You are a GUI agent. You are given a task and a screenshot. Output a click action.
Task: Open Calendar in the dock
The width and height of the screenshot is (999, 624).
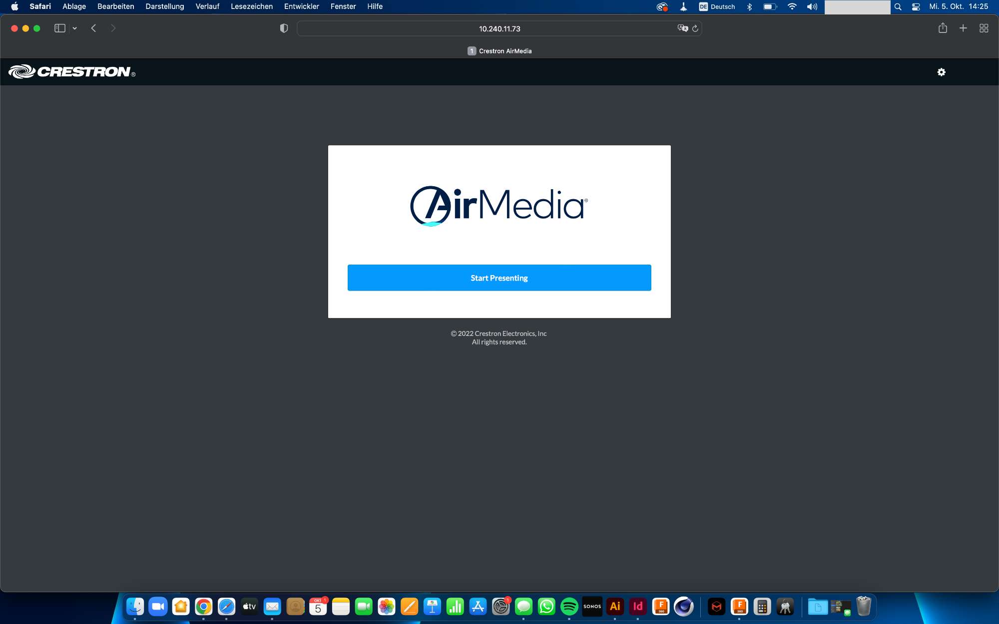tap(318, 607)
